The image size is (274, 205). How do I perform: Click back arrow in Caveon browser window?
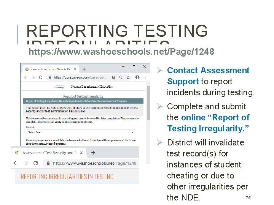point(26,77)
